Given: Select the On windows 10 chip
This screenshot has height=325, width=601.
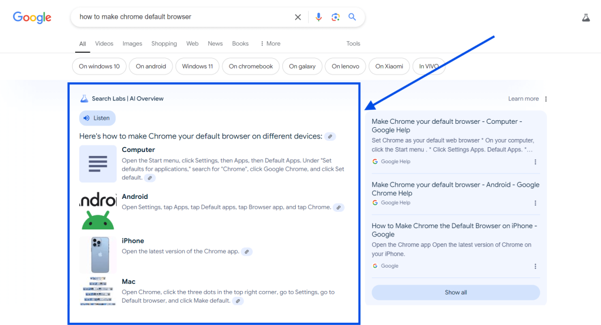Looking at the screenshot, I should (99, 66).
